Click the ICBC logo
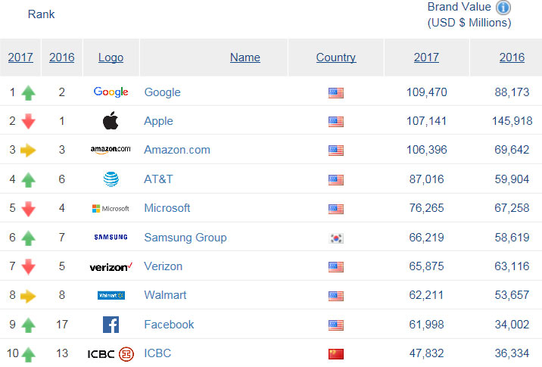The image size is (542, 367). click(111, 353)
